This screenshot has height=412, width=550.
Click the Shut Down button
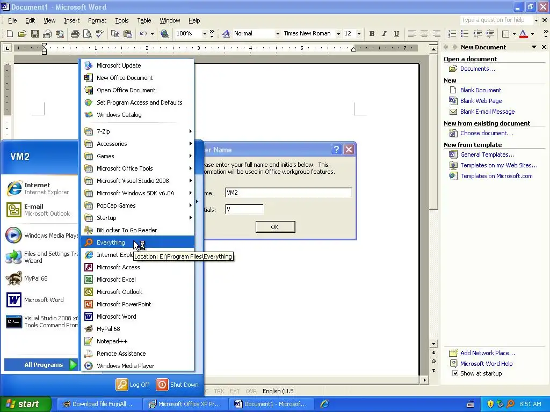pyautogui.click(x=177, y=385)
